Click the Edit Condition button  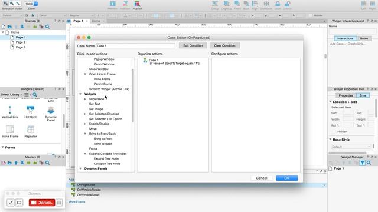click(x=193, y=45)
